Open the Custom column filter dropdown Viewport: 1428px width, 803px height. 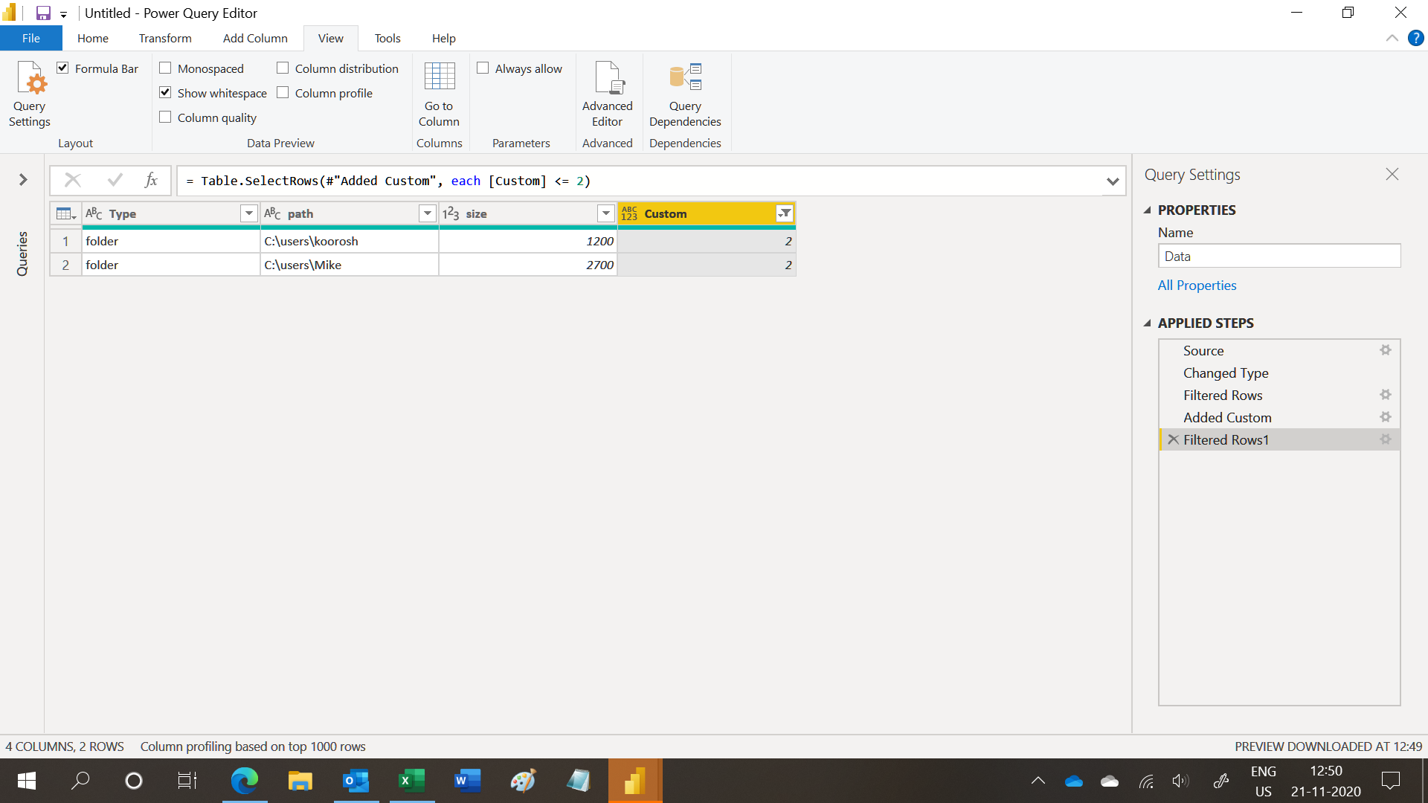785,214
